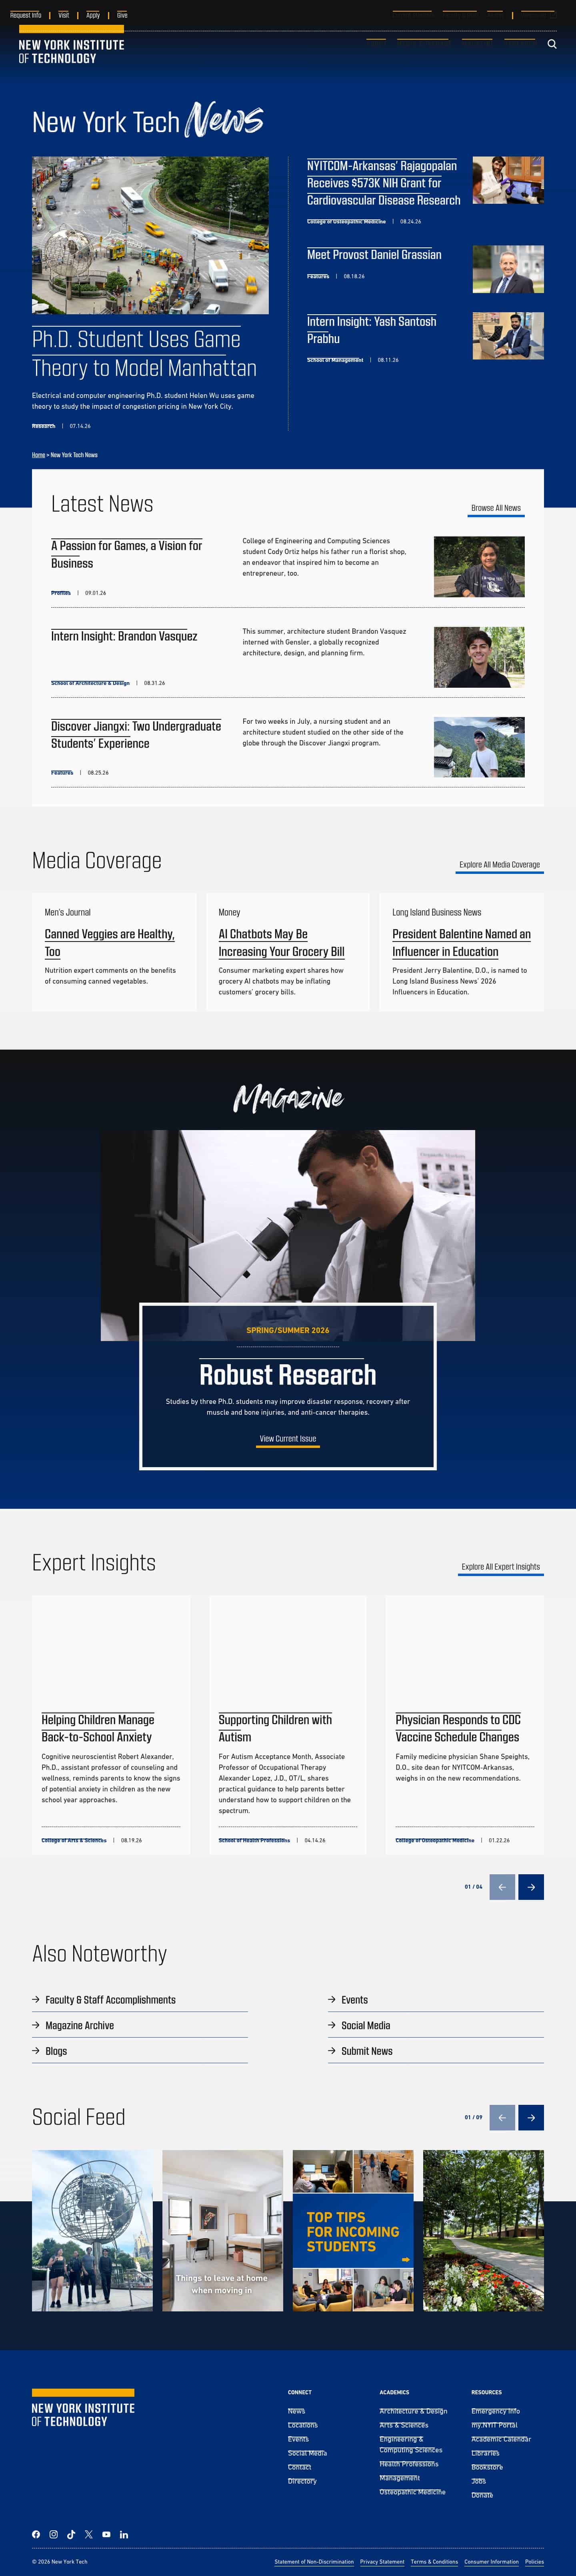Go back in Social Feed with previous arrow
The image size is (576, 2576).
click(x=502, y=2117)
